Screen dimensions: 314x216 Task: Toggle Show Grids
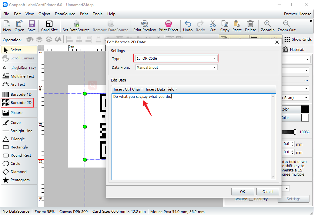click(x=298, y=39)
